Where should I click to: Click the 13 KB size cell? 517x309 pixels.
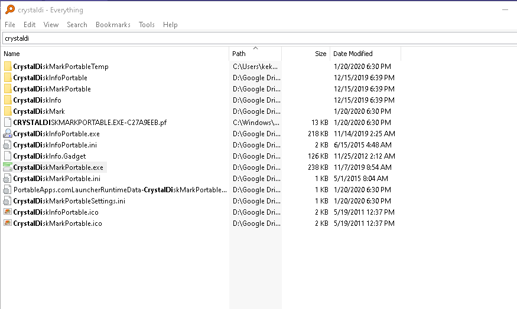[320, 123]
